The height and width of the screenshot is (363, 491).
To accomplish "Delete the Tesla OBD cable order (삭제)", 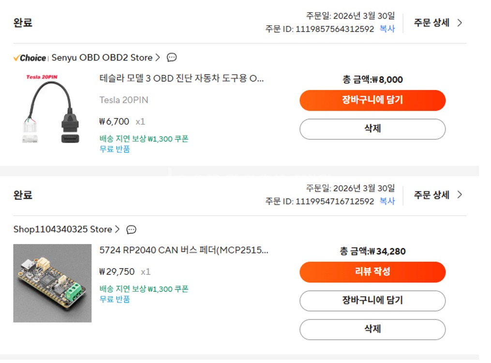I will pos(372,129).
